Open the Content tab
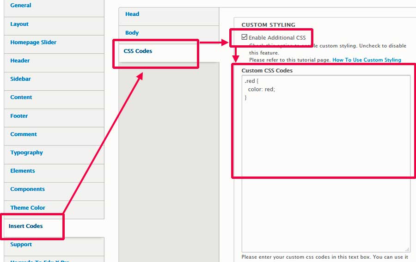416x262 pixels. coord(21,97)
